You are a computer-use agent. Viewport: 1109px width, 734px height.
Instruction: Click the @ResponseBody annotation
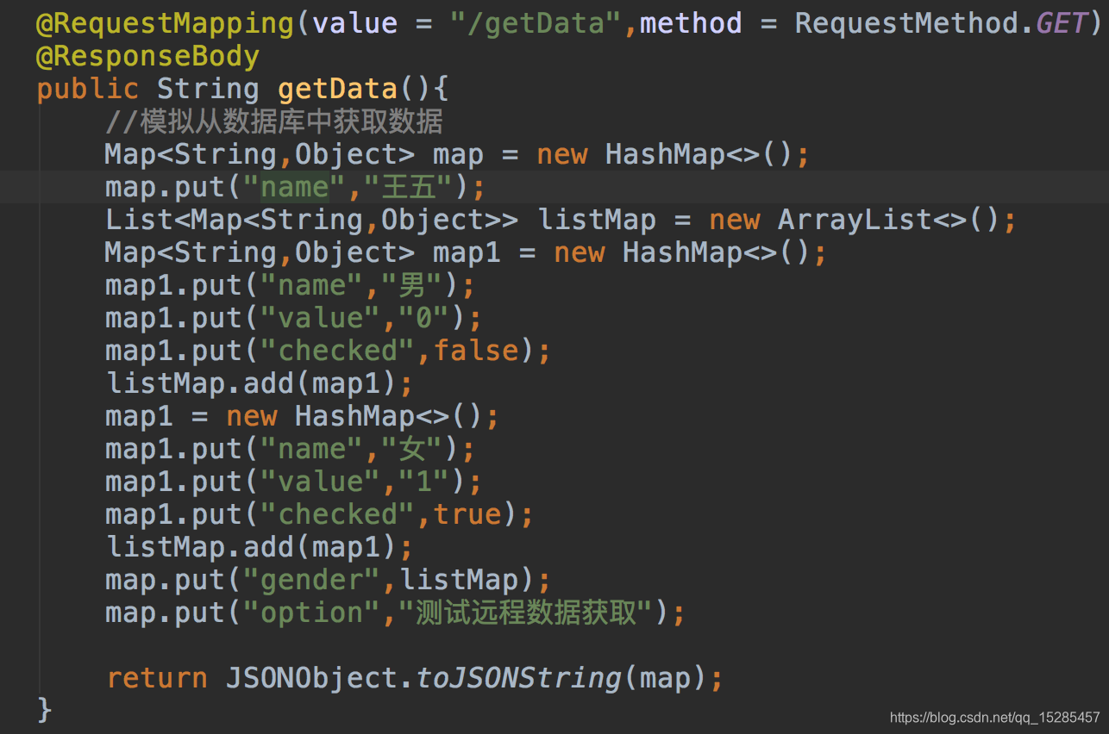pyautogui.click(x=147, y=56)
